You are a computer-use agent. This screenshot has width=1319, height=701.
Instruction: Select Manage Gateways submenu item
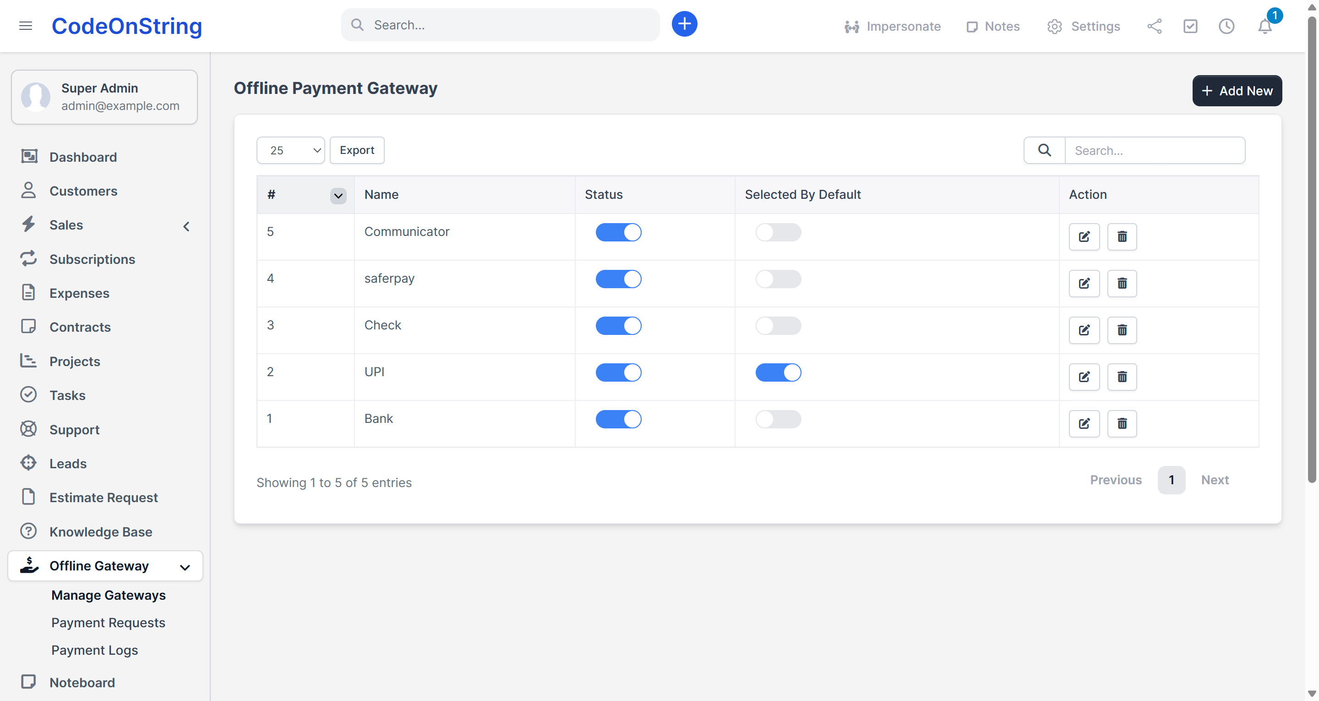click(x=109, y=595)
